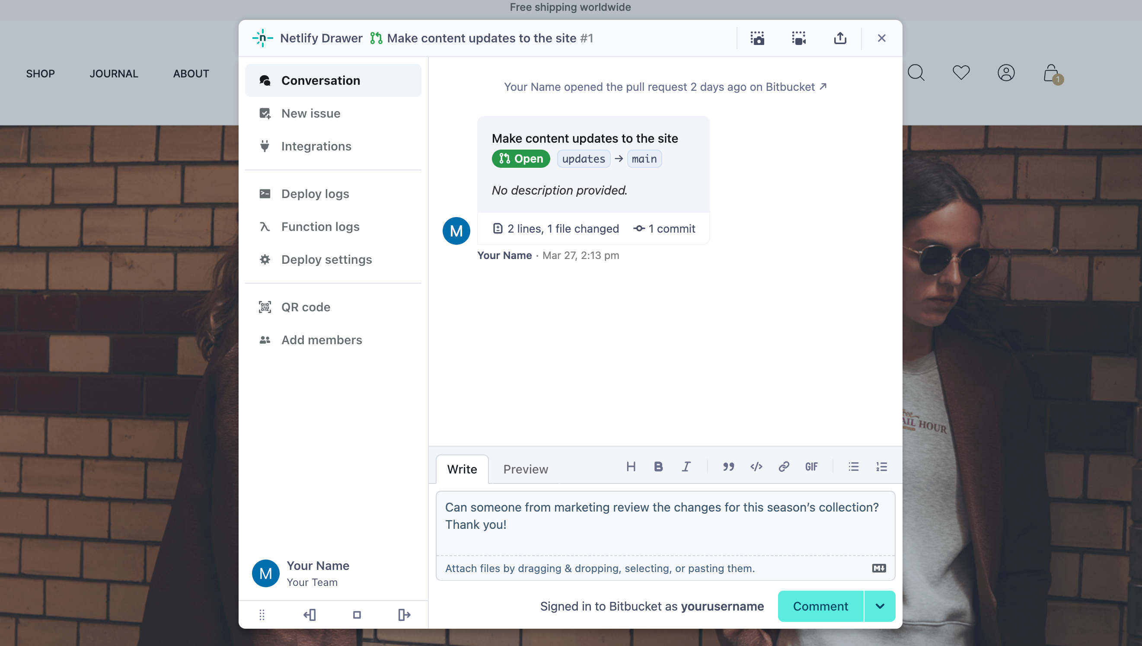Click Add members option
1142x646 pixels.
pyautogui.click(x=322, y=340)
